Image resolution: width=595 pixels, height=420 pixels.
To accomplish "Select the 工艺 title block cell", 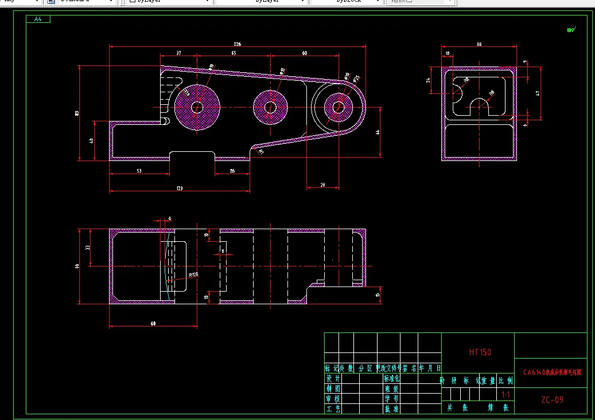I will 333,409.
